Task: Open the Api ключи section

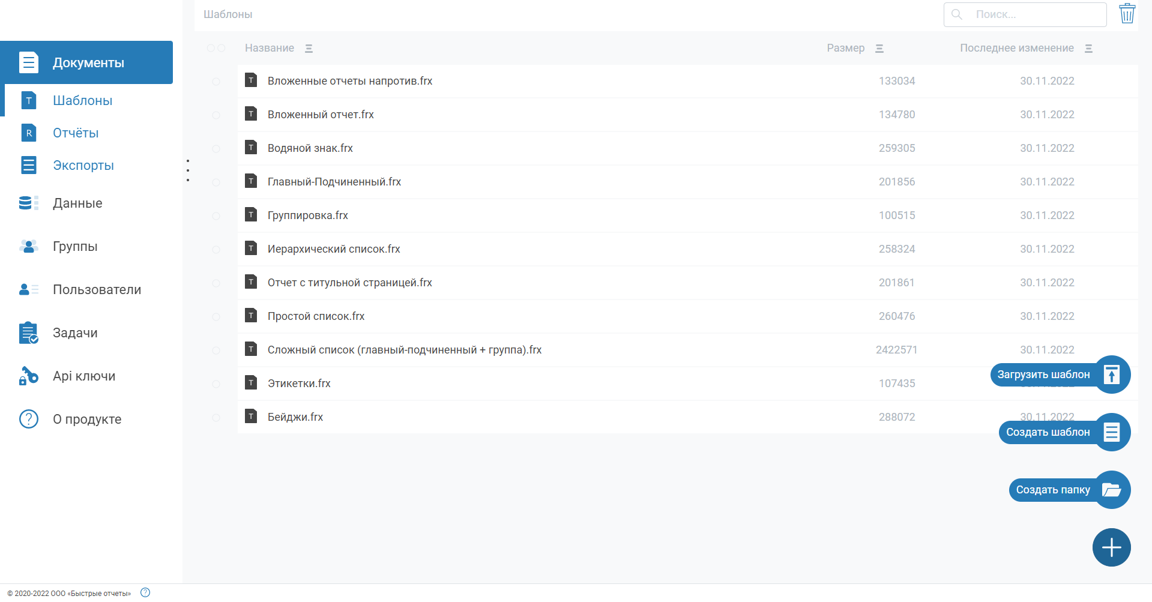Action: point(86,376)
